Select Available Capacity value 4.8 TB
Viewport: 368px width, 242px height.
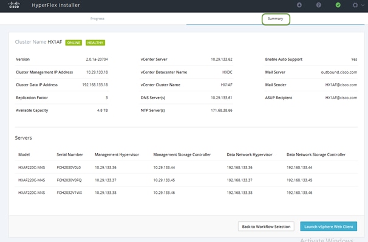[103, 110]
